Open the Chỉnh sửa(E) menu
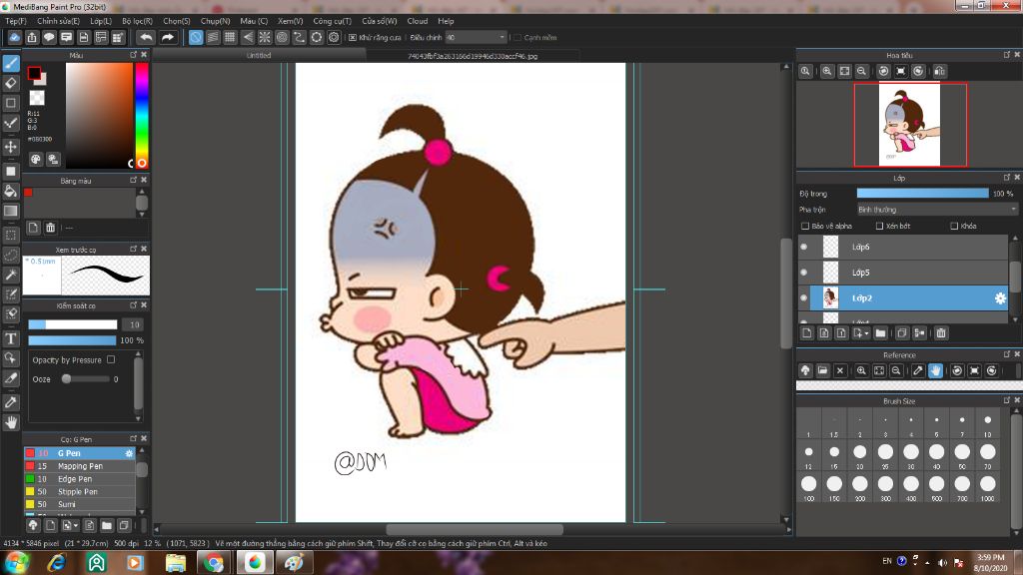Image resolution: width=1023 pixels, height=575 pixels. (x=58, y=21)
